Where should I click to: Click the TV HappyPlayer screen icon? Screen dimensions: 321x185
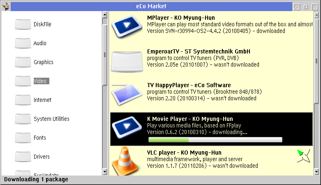[127, 94]
